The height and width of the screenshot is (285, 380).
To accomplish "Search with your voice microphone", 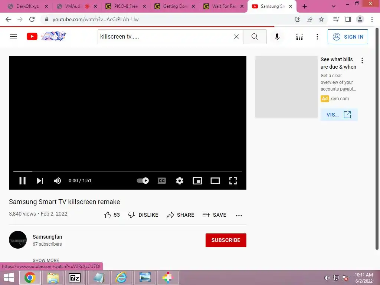I will click(277, 37).
